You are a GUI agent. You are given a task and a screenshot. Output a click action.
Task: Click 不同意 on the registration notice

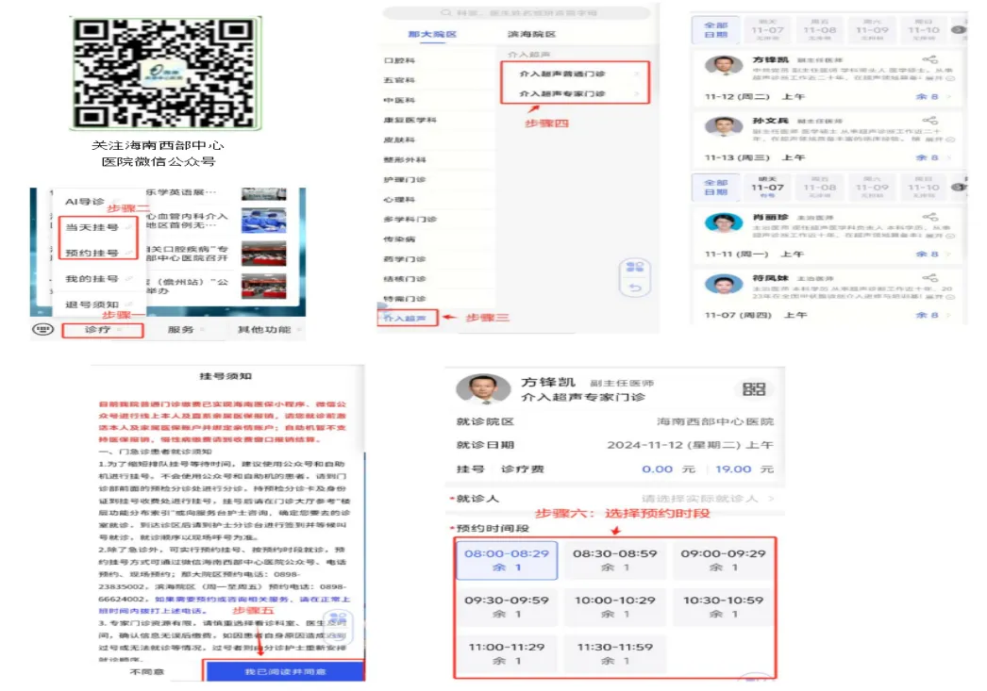coord(146,671)
